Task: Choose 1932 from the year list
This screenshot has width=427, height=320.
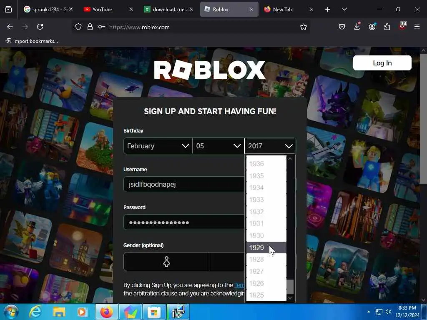Action: click(x=266, y=212)
